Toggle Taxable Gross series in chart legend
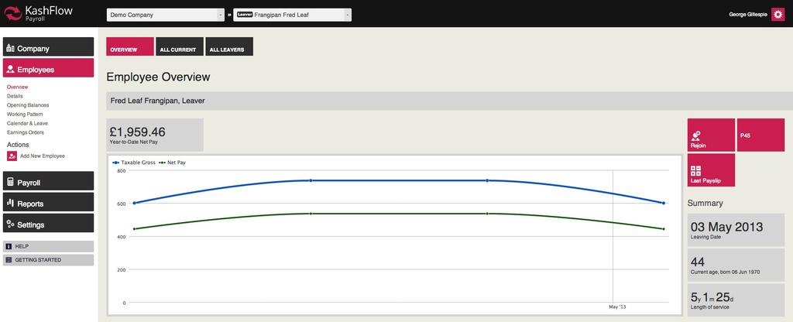Image resolution: width=793 pixels, height=322 pixels. (x=134, y=163)
